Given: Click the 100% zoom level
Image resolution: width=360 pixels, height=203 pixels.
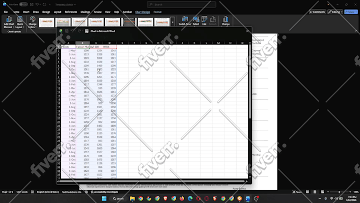Looking at the screenshot, I should 356,192.
